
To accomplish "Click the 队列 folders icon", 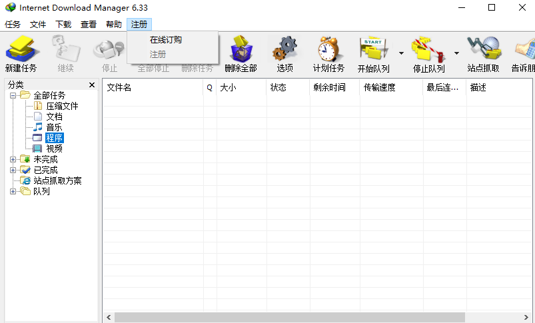I will pos(25,191).
